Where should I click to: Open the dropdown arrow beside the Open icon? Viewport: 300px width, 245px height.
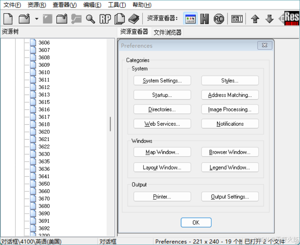[x=36, y=19]
